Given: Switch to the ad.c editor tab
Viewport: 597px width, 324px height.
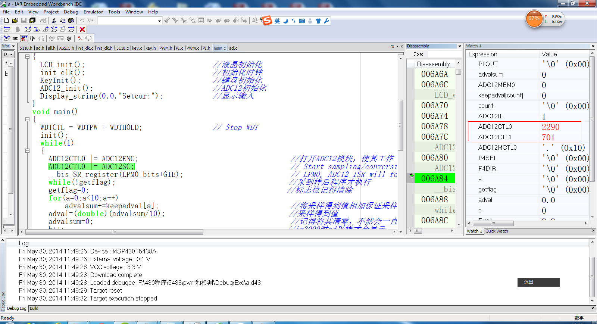Looking at the screenshot, I should [x=233, y=48].
